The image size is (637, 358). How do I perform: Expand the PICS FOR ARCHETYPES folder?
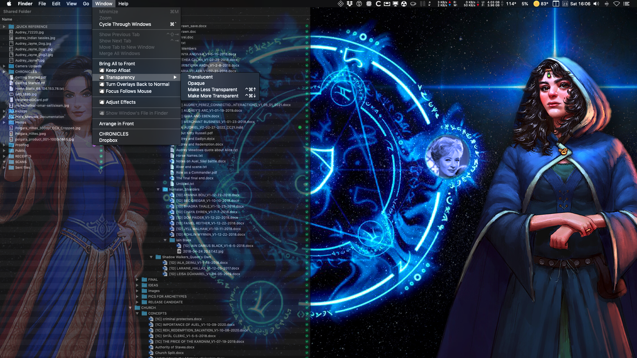137,297
